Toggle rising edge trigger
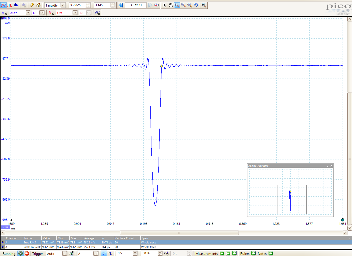 (104, 253)
